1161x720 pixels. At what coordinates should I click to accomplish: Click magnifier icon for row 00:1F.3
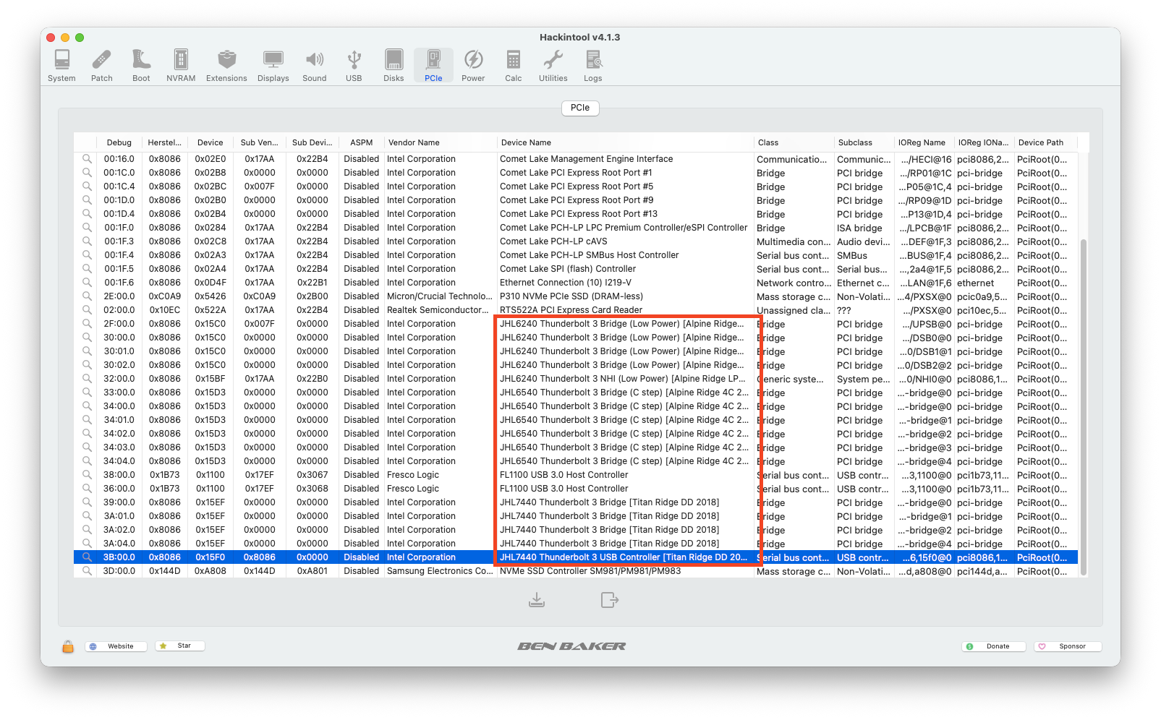87,241
